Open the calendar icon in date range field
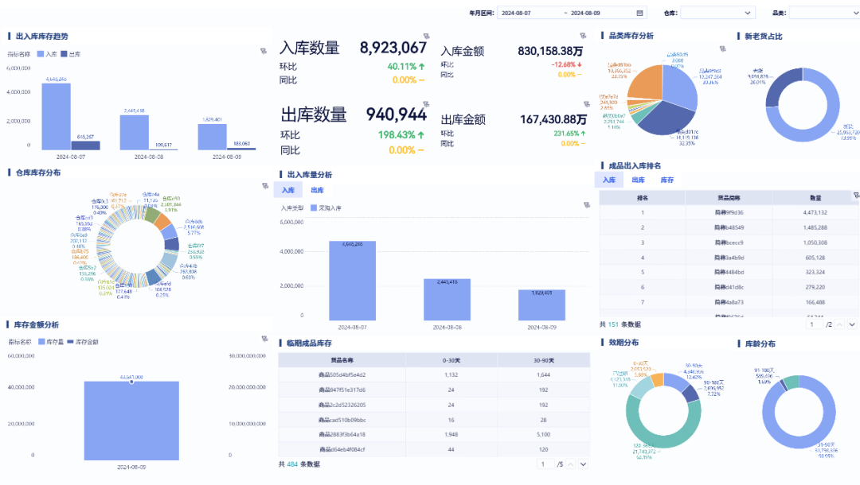 point(639,13)
